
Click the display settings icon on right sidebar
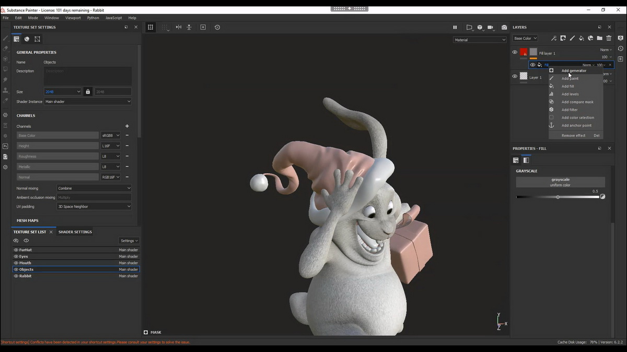point(621,38)
